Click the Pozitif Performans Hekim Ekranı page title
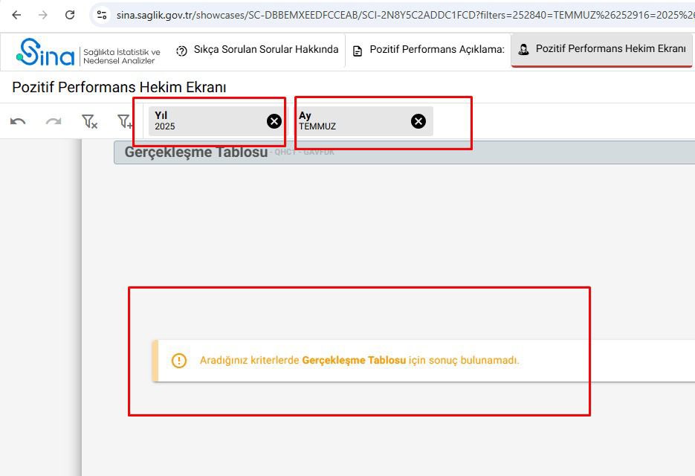Viewport: 695px width, 476px height. click(x=119, y=87)
